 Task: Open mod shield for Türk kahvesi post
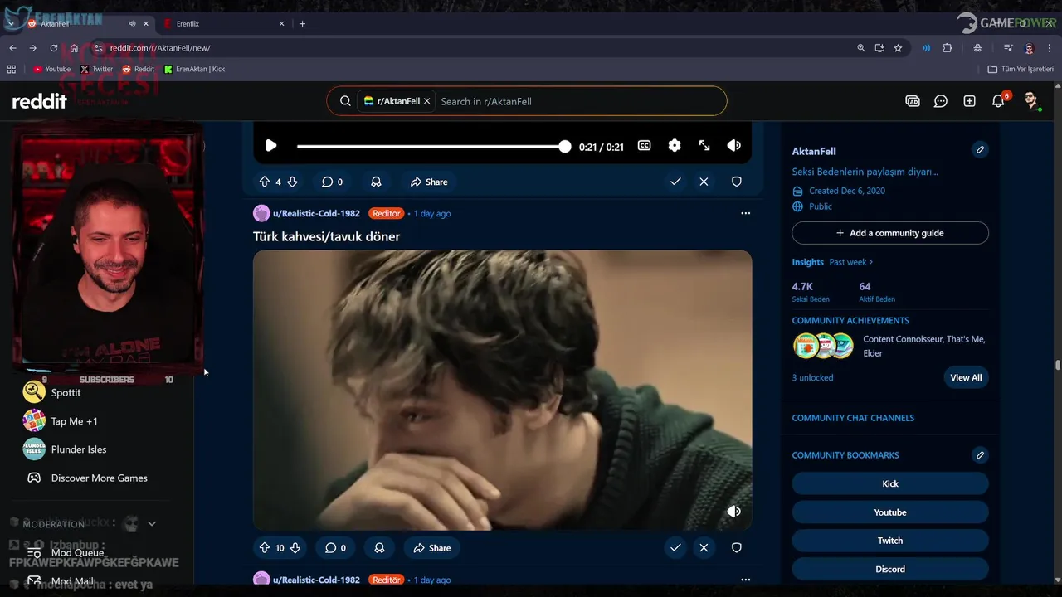coord(736,548)
